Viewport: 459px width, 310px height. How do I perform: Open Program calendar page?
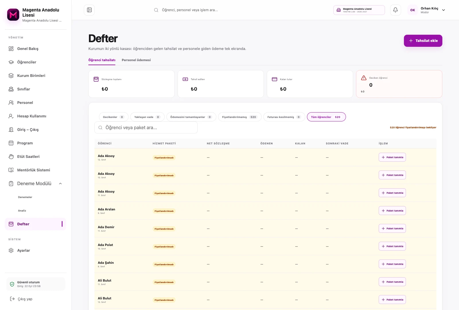[x=36, y=143]
